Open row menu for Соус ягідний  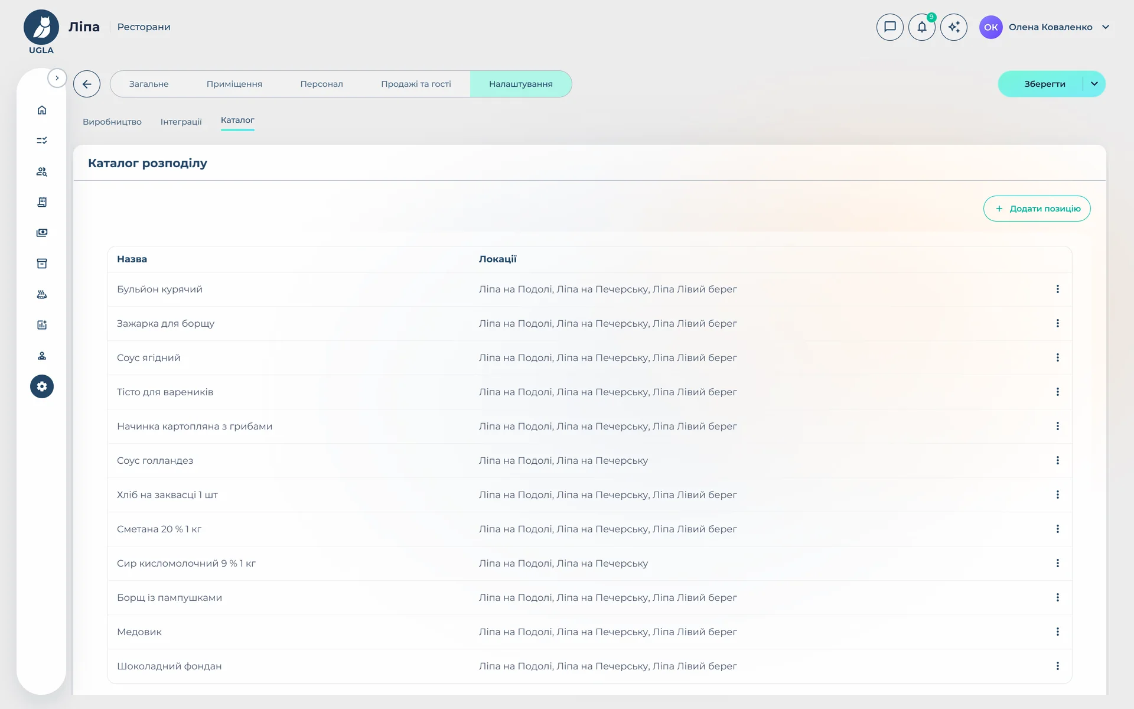click(1058, 357)
